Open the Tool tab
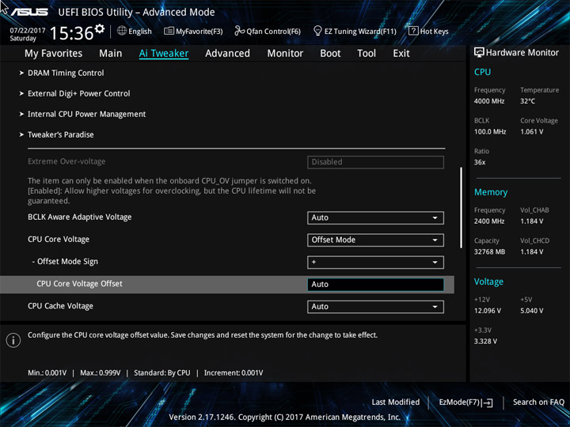 coord(367,54)
